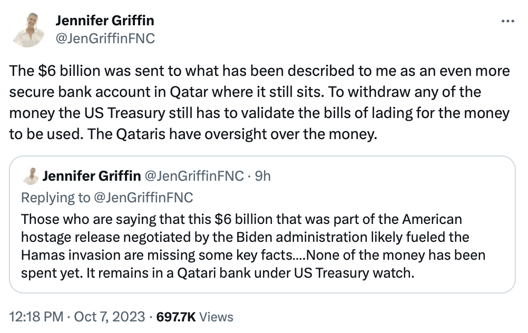Click the small avatar in the quoted post
Screen dimensions: 528x333
click(x=31, y=176)
